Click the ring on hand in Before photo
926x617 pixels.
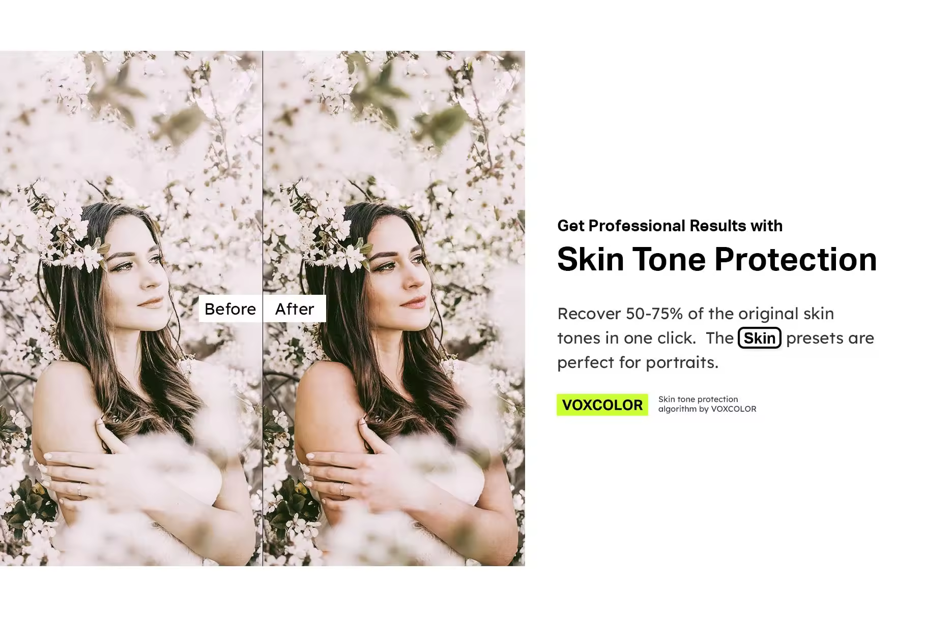tap(79, 489)
